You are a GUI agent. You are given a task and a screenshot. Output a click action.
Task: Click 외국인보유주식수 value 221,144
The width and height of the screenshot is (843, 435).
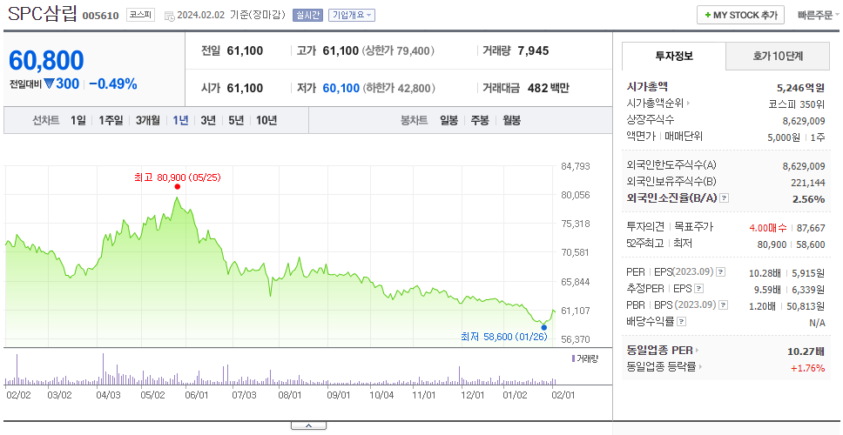(x=808, y=183)
